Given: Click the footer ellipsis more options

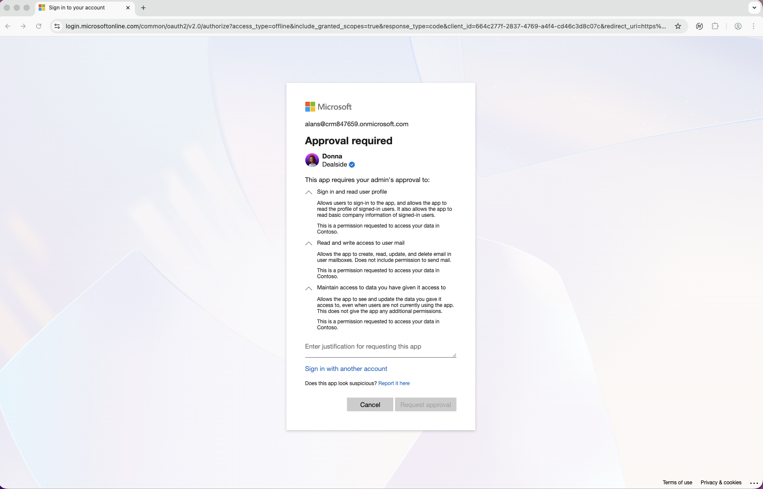Looking at the screenshot, I should pyautogui.click(x=754, y=483).
